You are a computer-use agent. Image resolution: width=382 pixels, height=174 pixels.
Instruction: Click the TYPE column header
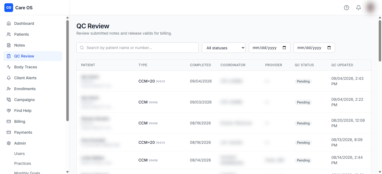[143, 65]
